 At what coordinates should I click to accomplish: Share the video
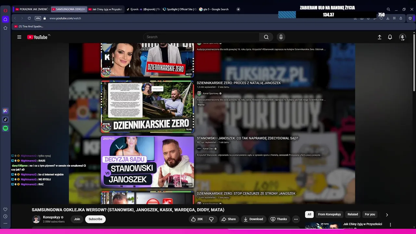pos(229,219)
